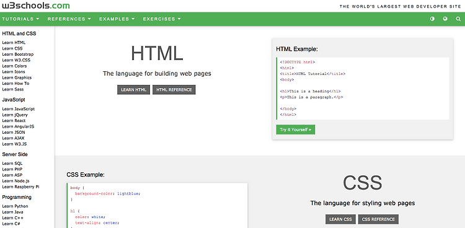Open Learn Sass sidebar link
Image resolution: width=465 pixels, height=228 pixels.
click(x=13, y=89)
